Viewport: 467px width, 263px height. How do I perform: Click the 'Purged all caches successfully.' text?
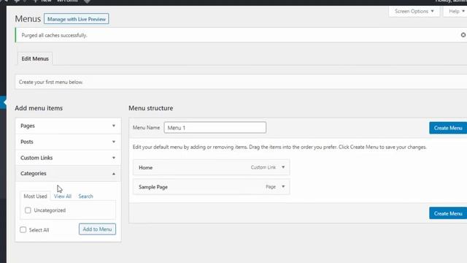pos(54,35)
